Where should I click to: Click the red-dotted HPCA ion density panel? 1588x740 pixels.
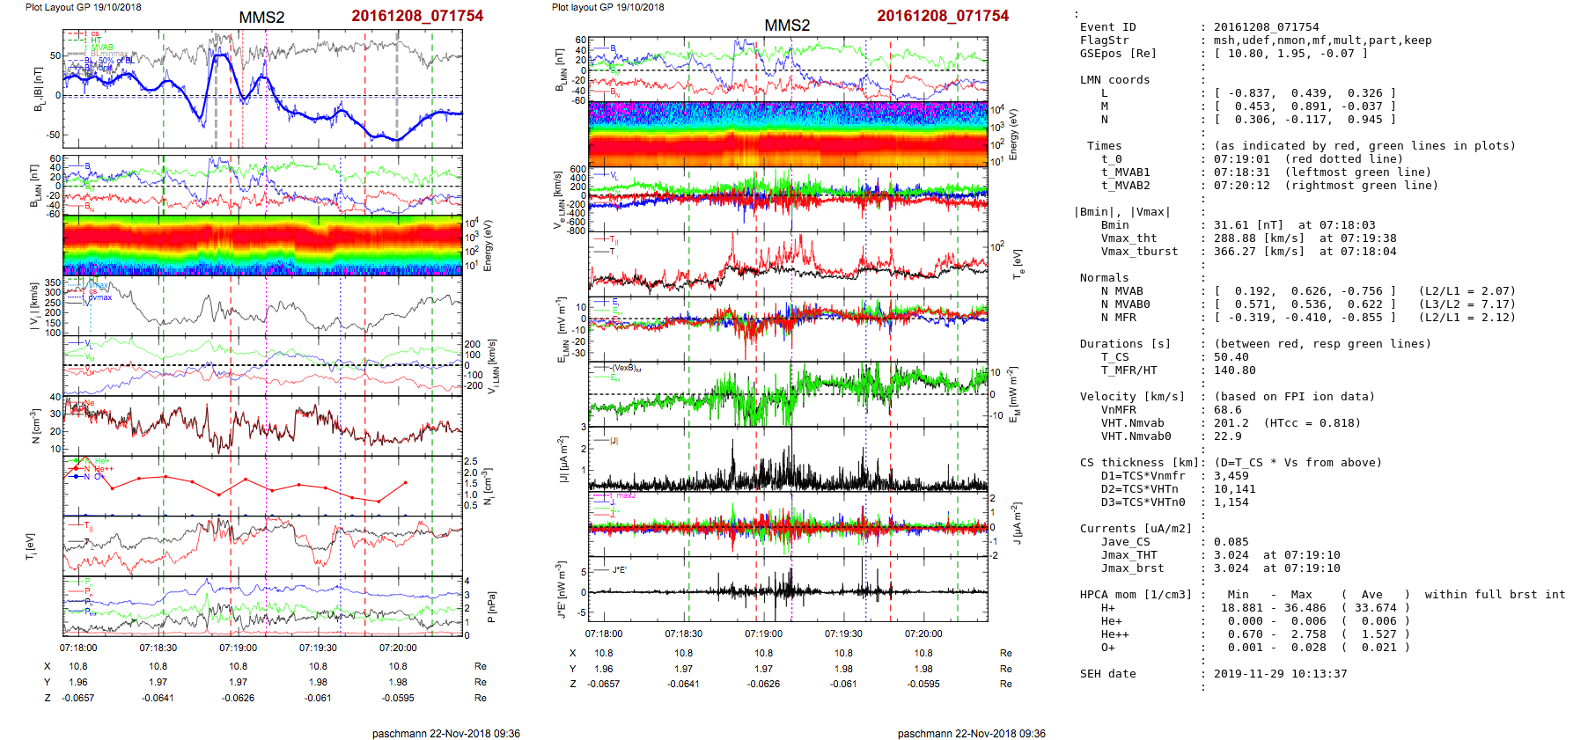point(262,485)
